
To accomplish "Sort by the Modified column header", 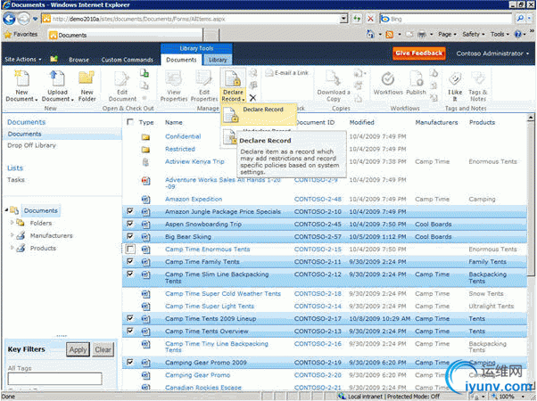I will 361,122.
